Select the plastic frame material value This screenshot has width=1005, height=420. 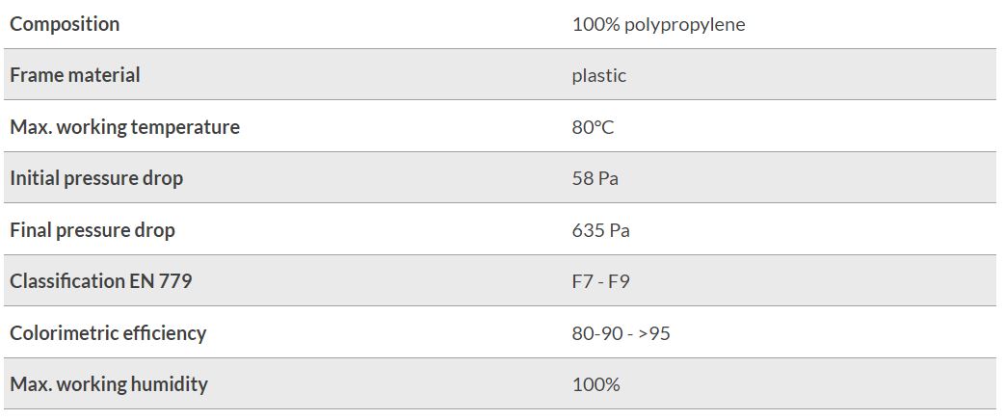click(x=598, y=76)
